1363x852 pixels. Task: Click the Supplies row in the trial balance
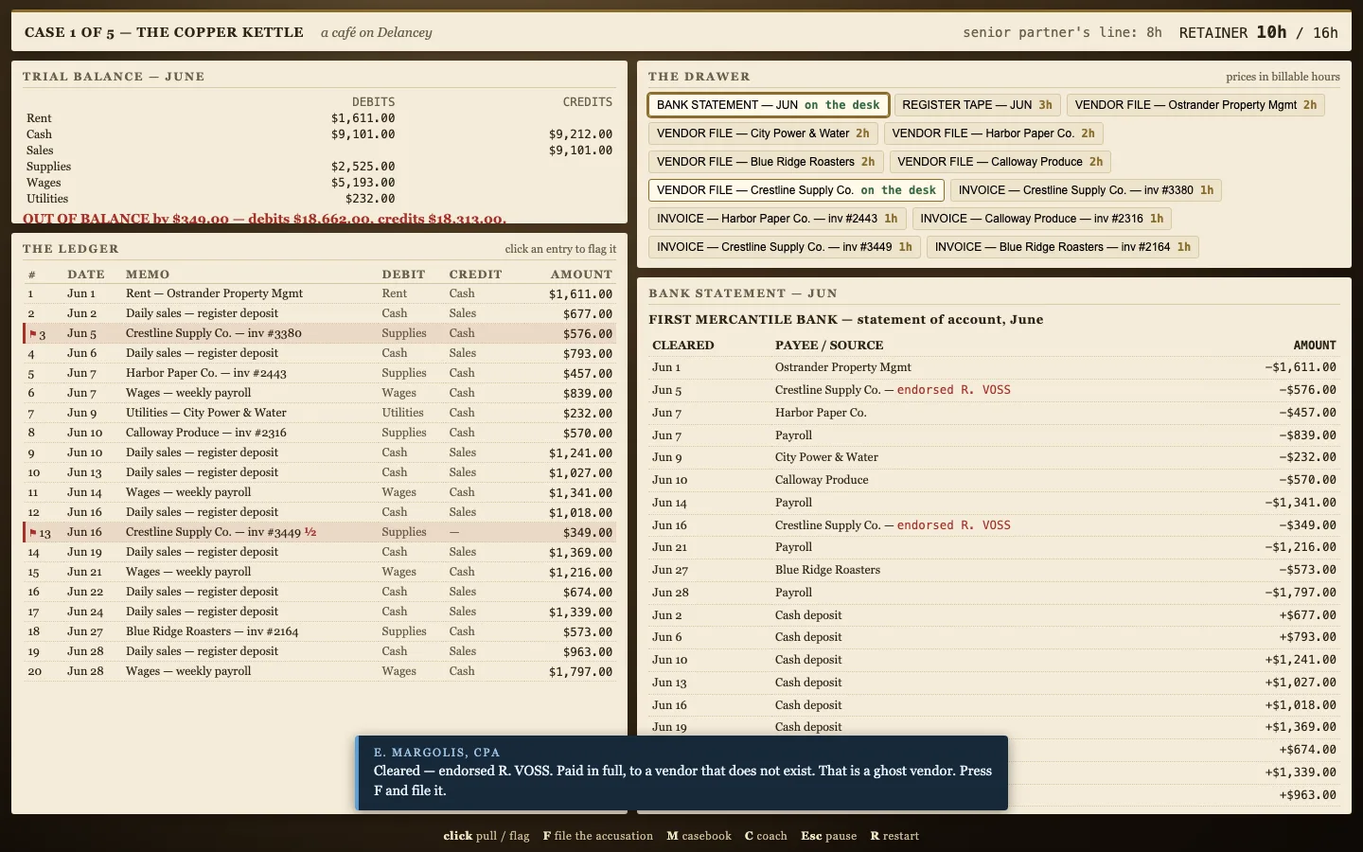[319, 167]
